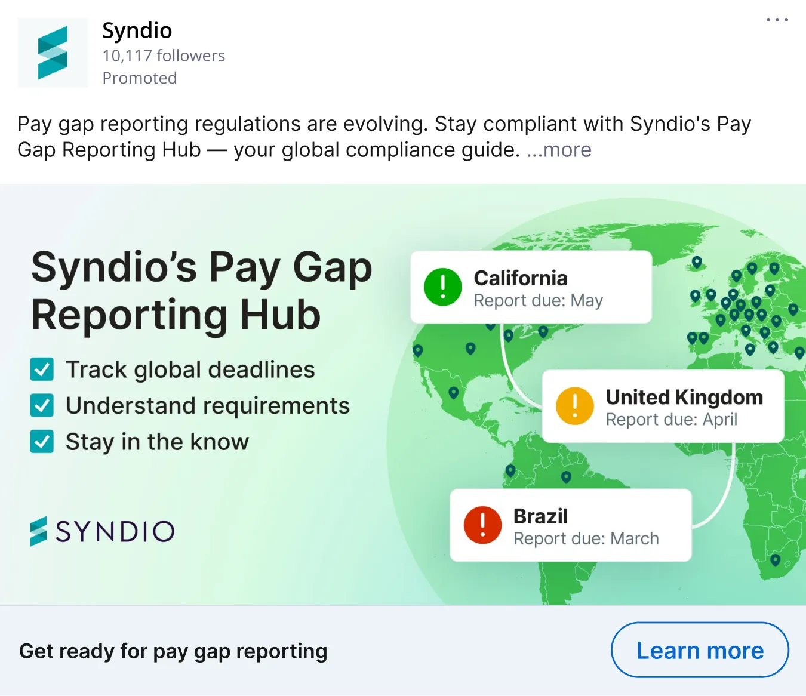The height and width of the screenshot is (696, 806).
Task: Click the 'Report due: March' text
Action: click(x=586, y=538)
